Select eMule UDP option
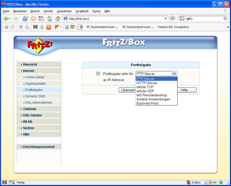Image resolution: width=231 pixels, height=186 pixels. point(156,91)
